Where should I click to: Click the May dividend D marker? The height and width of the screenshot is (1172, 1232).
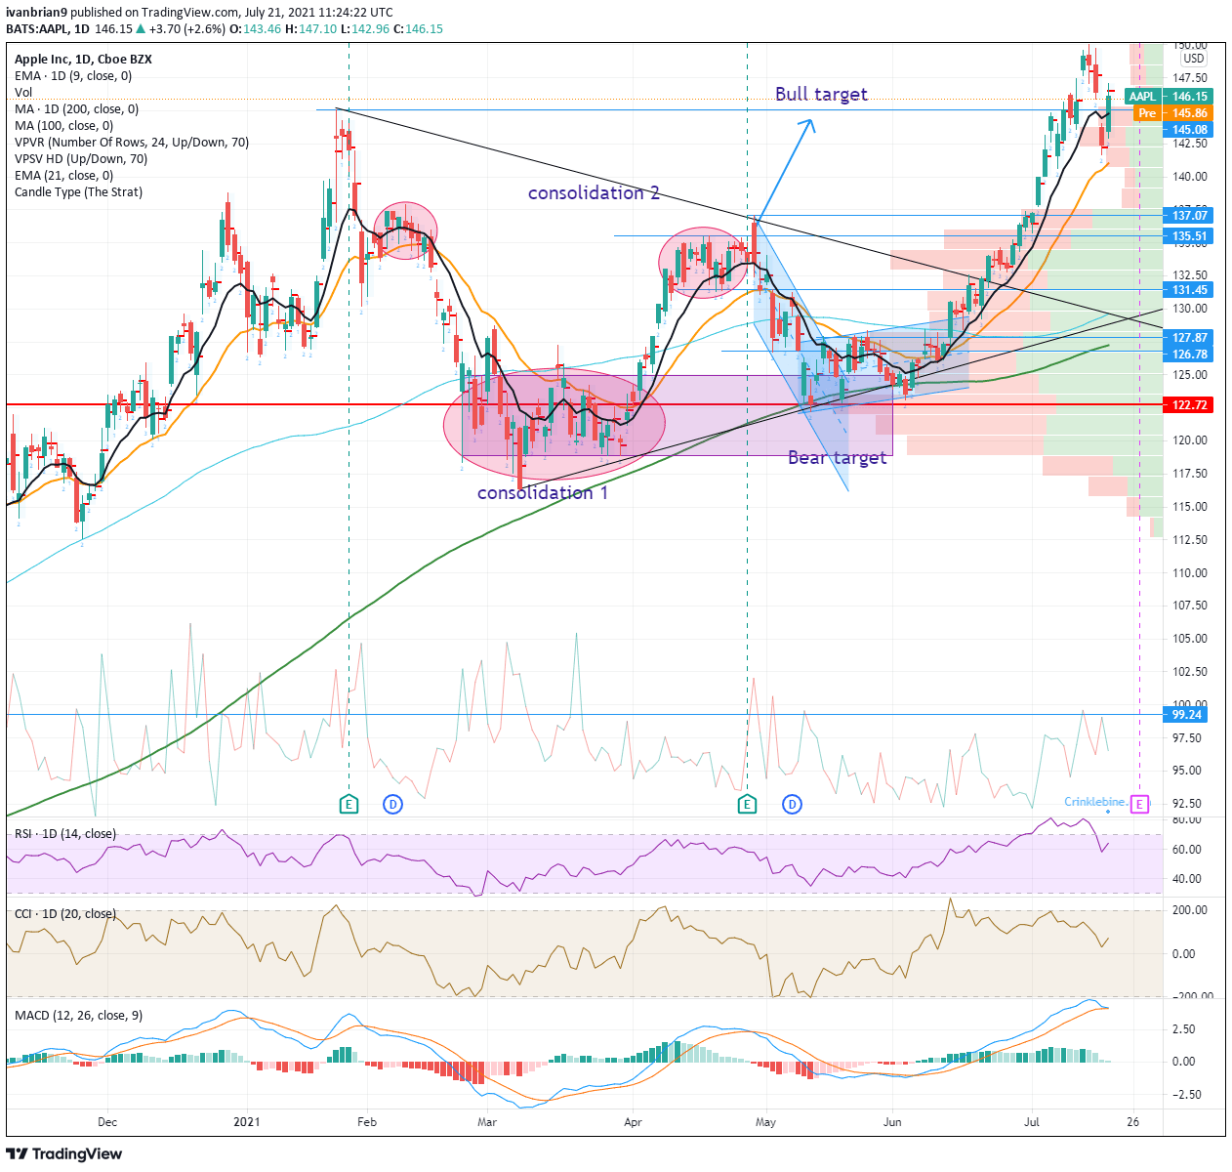792,805
